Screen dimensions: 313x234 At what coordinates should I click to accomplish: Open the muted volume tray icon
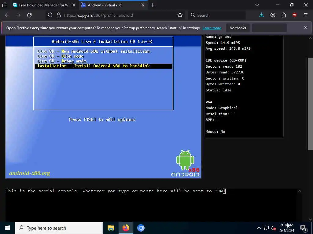tap(273, 228)
